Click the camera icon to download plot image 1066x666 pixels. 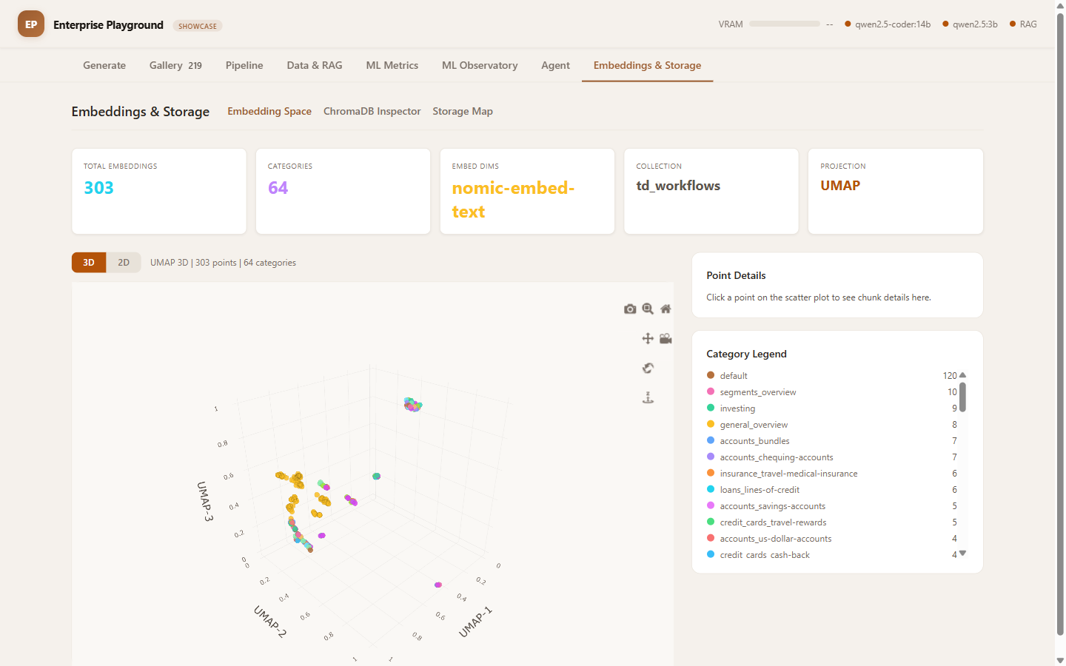[630, 309]
